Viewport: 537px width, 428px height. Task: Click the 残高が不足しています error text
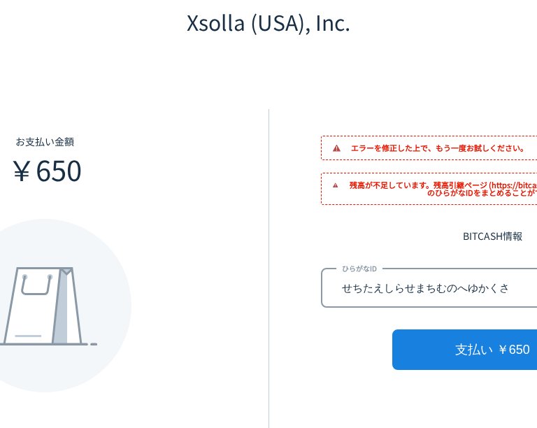390,185
